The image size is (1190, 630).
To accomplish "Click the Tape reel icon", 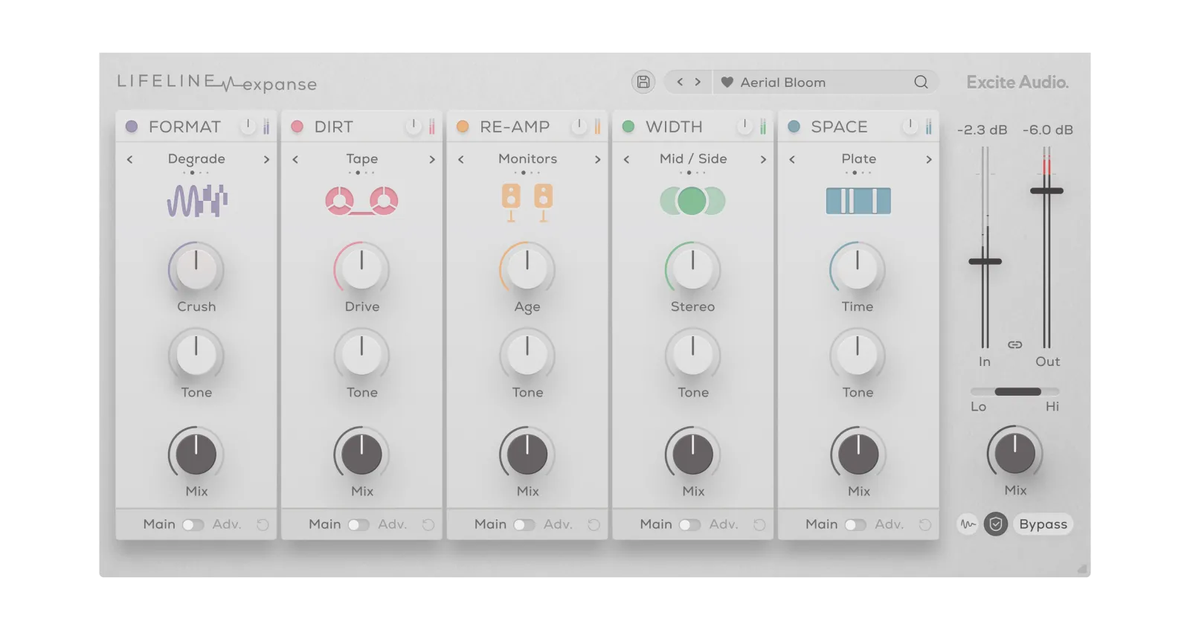I will pos(361,201).
